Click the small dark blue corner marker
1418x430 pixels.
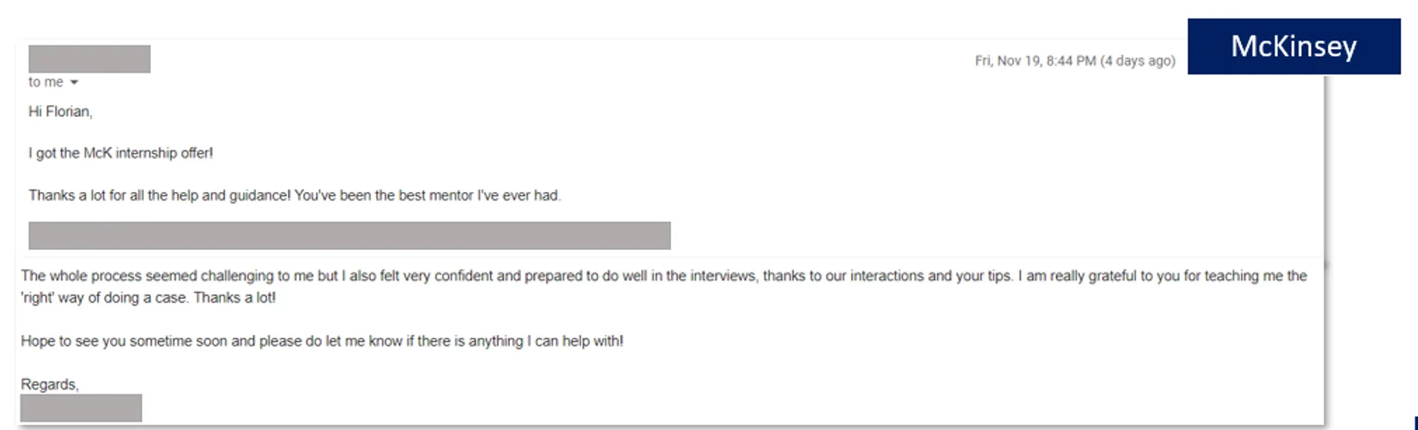1415,423
